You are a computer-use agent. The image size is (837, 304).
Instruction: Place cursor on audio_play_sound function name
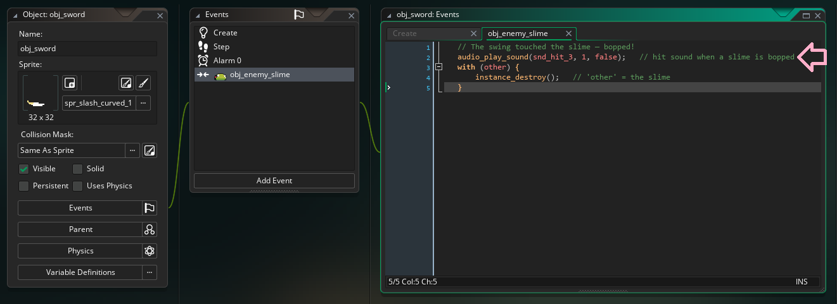coord(492,57)
